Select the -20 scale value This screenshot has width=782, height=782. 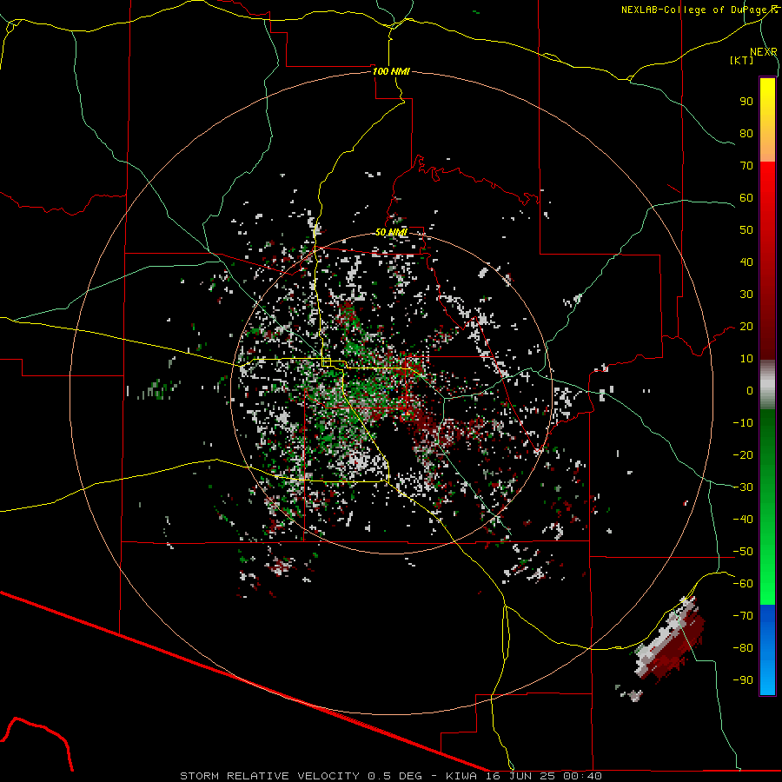click(743, 454)
